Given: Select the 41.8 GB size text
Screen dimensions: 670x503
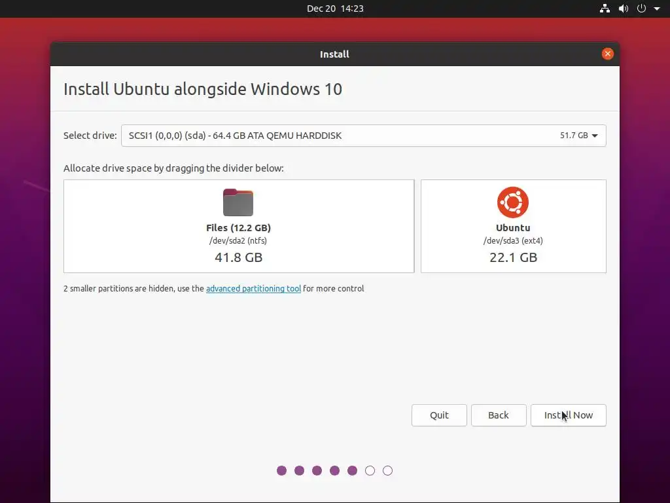Looking at the screenshot, I should pos(238,257).
